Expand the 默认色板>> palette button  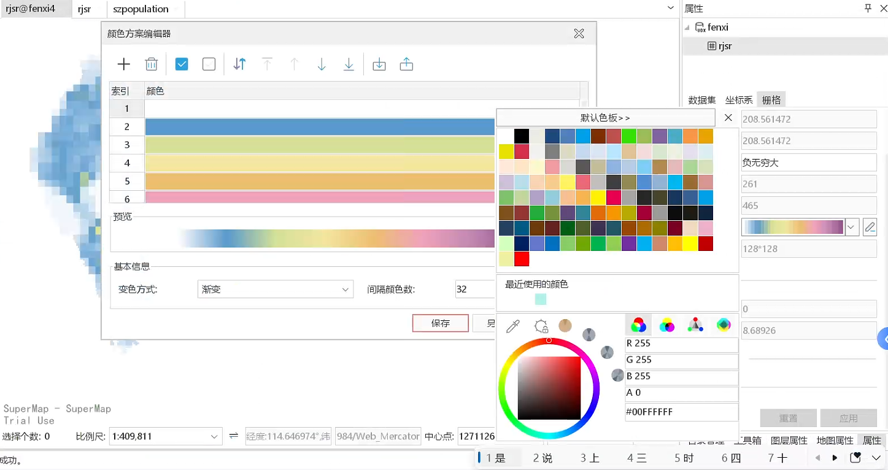[605, 118]
